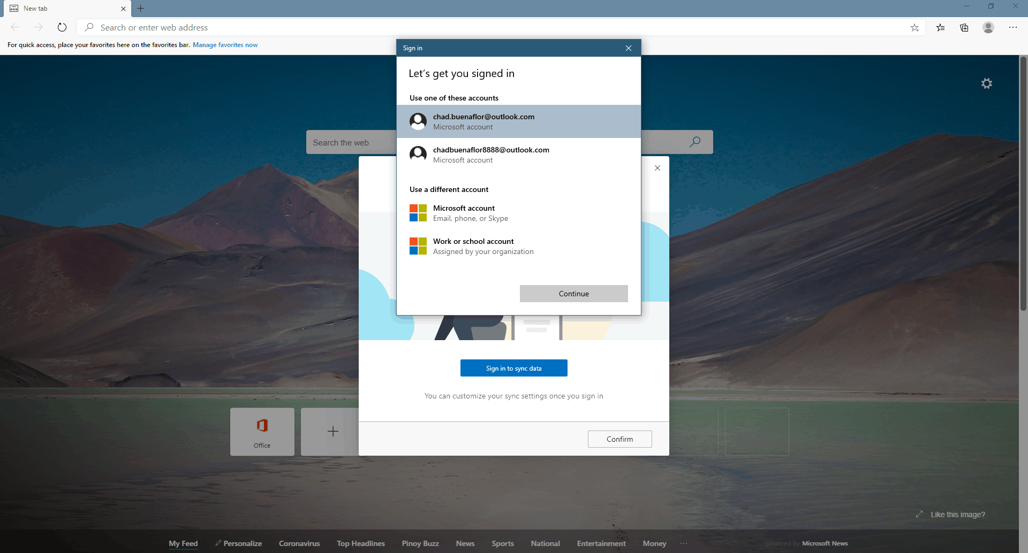Open the profile avatar icon in toolbar
This screenshot has height=553, width=1028.
tap(988, 27)
